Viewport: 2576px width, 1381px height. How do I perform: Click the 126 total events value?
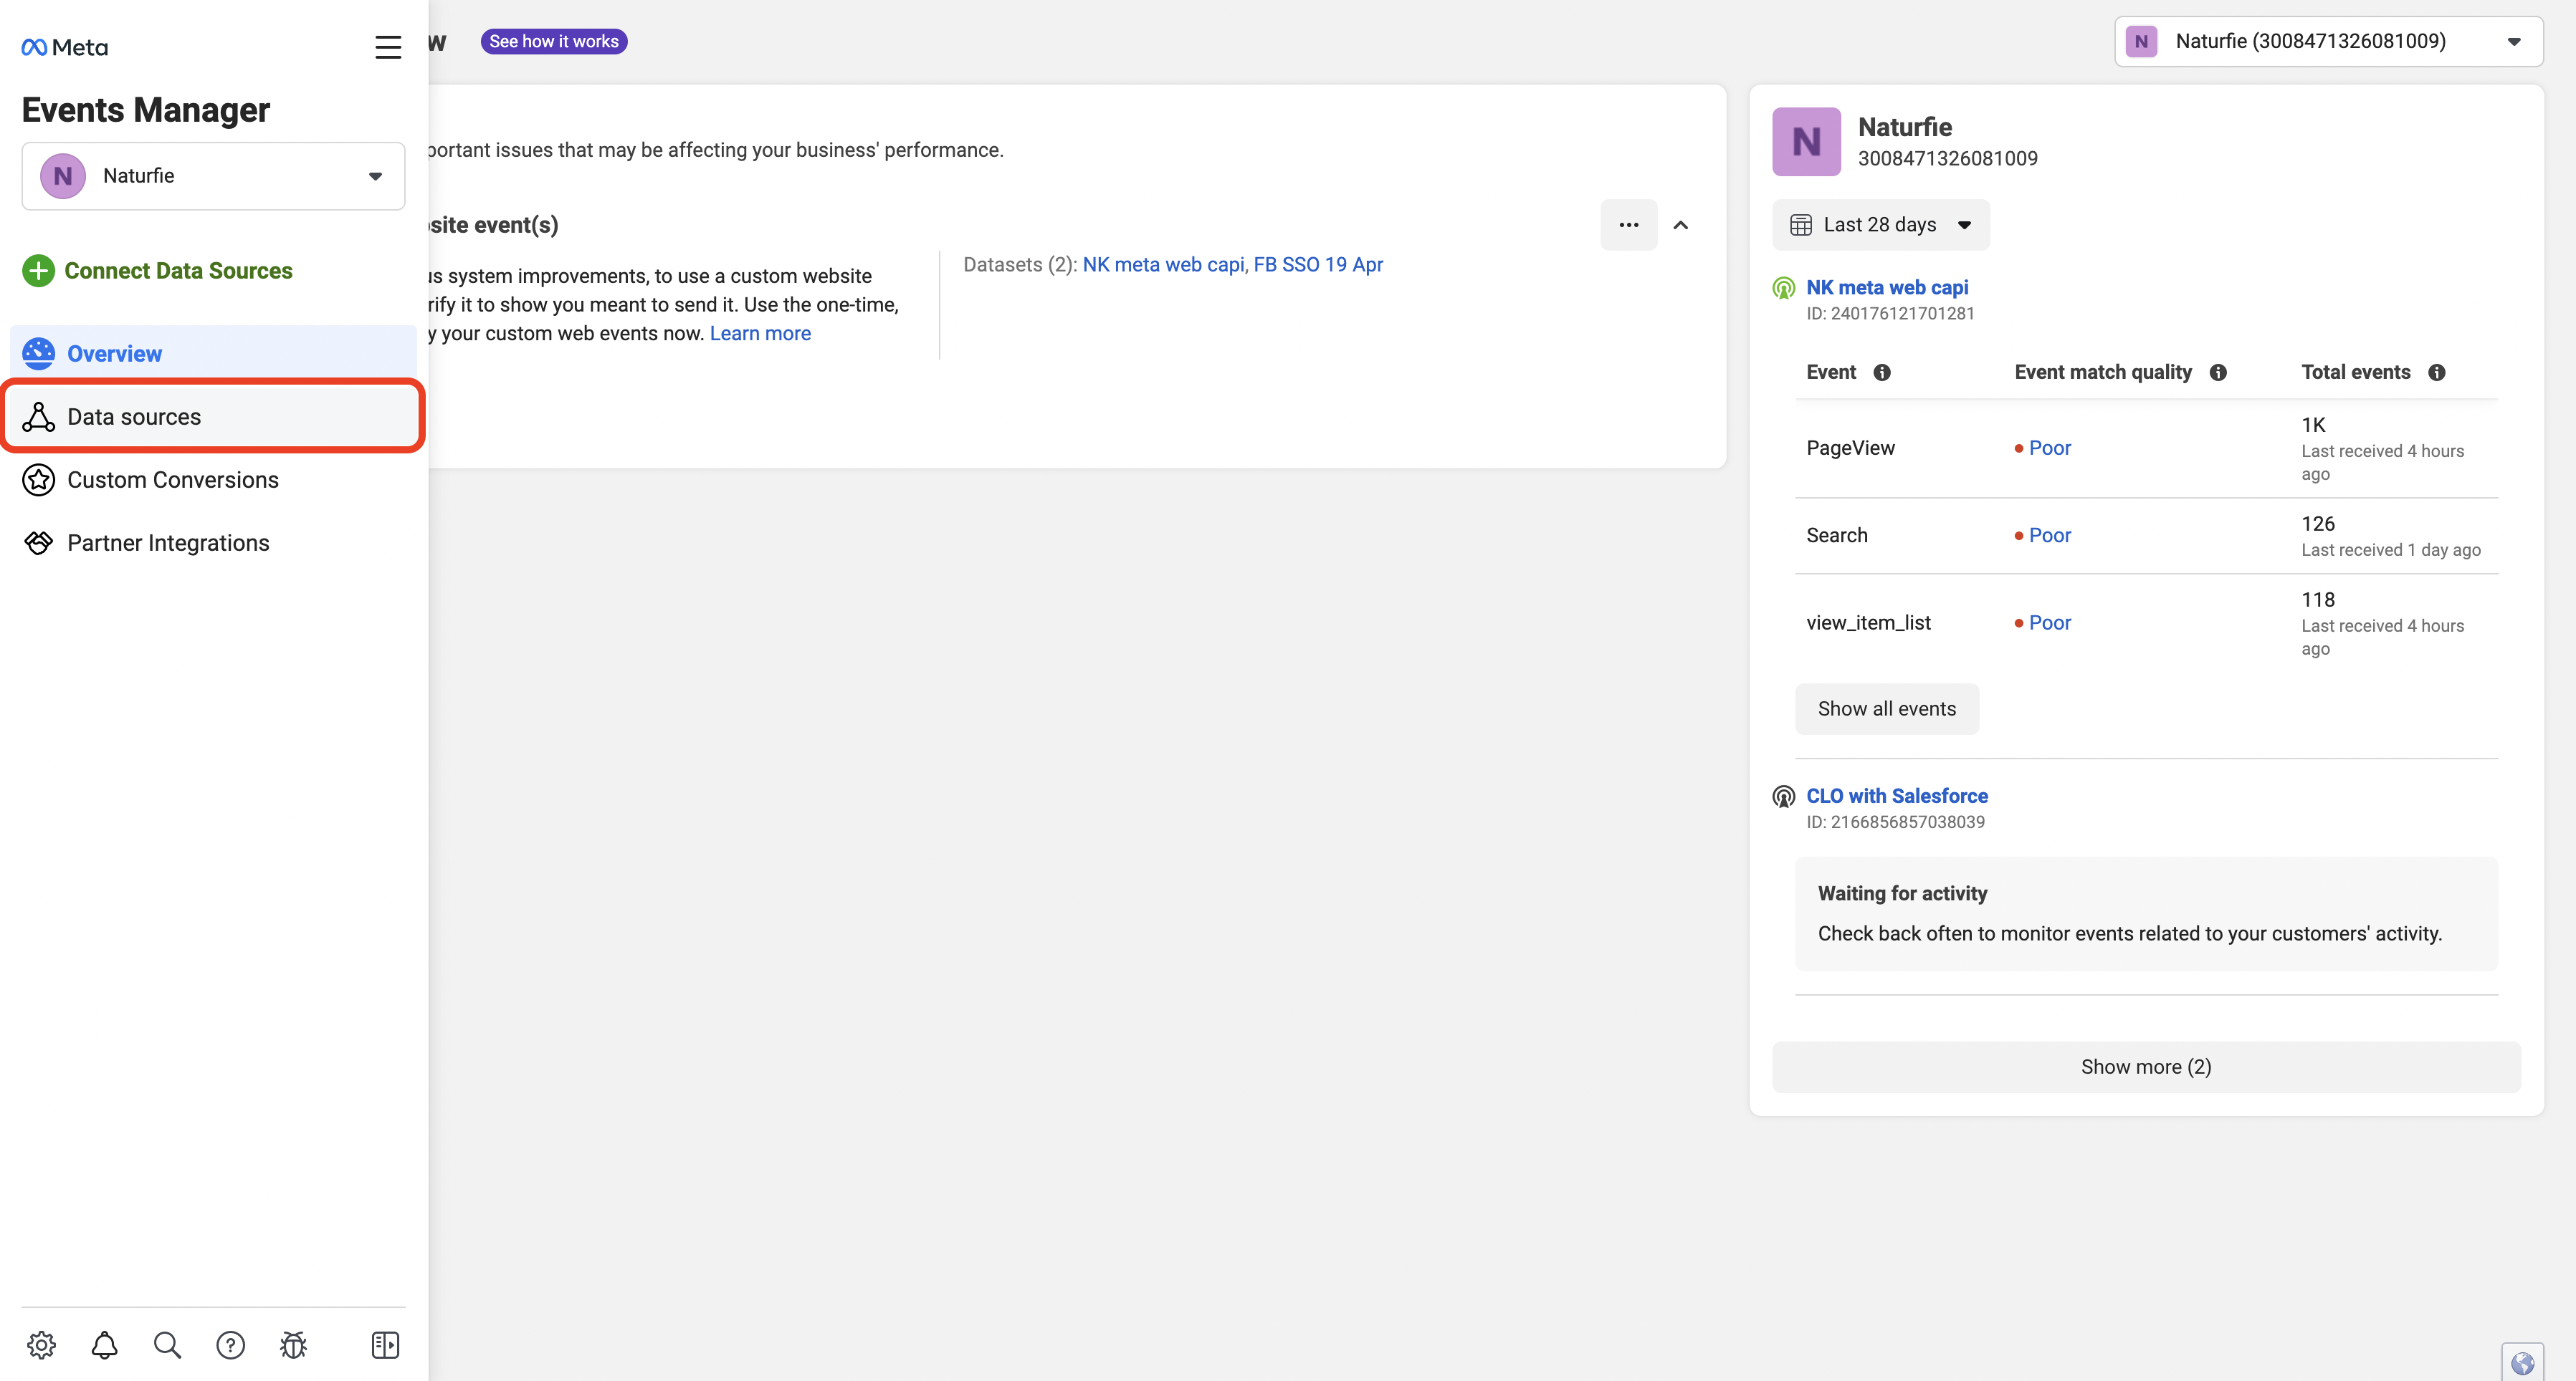pos(2318,524)
